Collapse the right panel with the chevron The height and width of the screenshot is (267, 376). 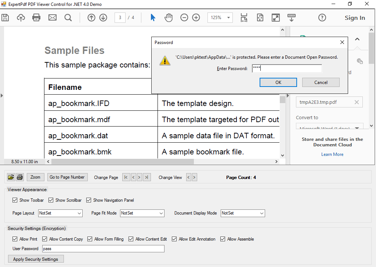[x=357, y=39]
